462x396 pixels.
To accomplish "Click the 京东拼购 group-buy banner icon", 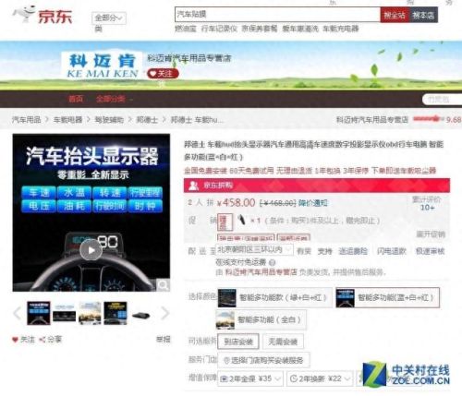I will coord(194,186).
